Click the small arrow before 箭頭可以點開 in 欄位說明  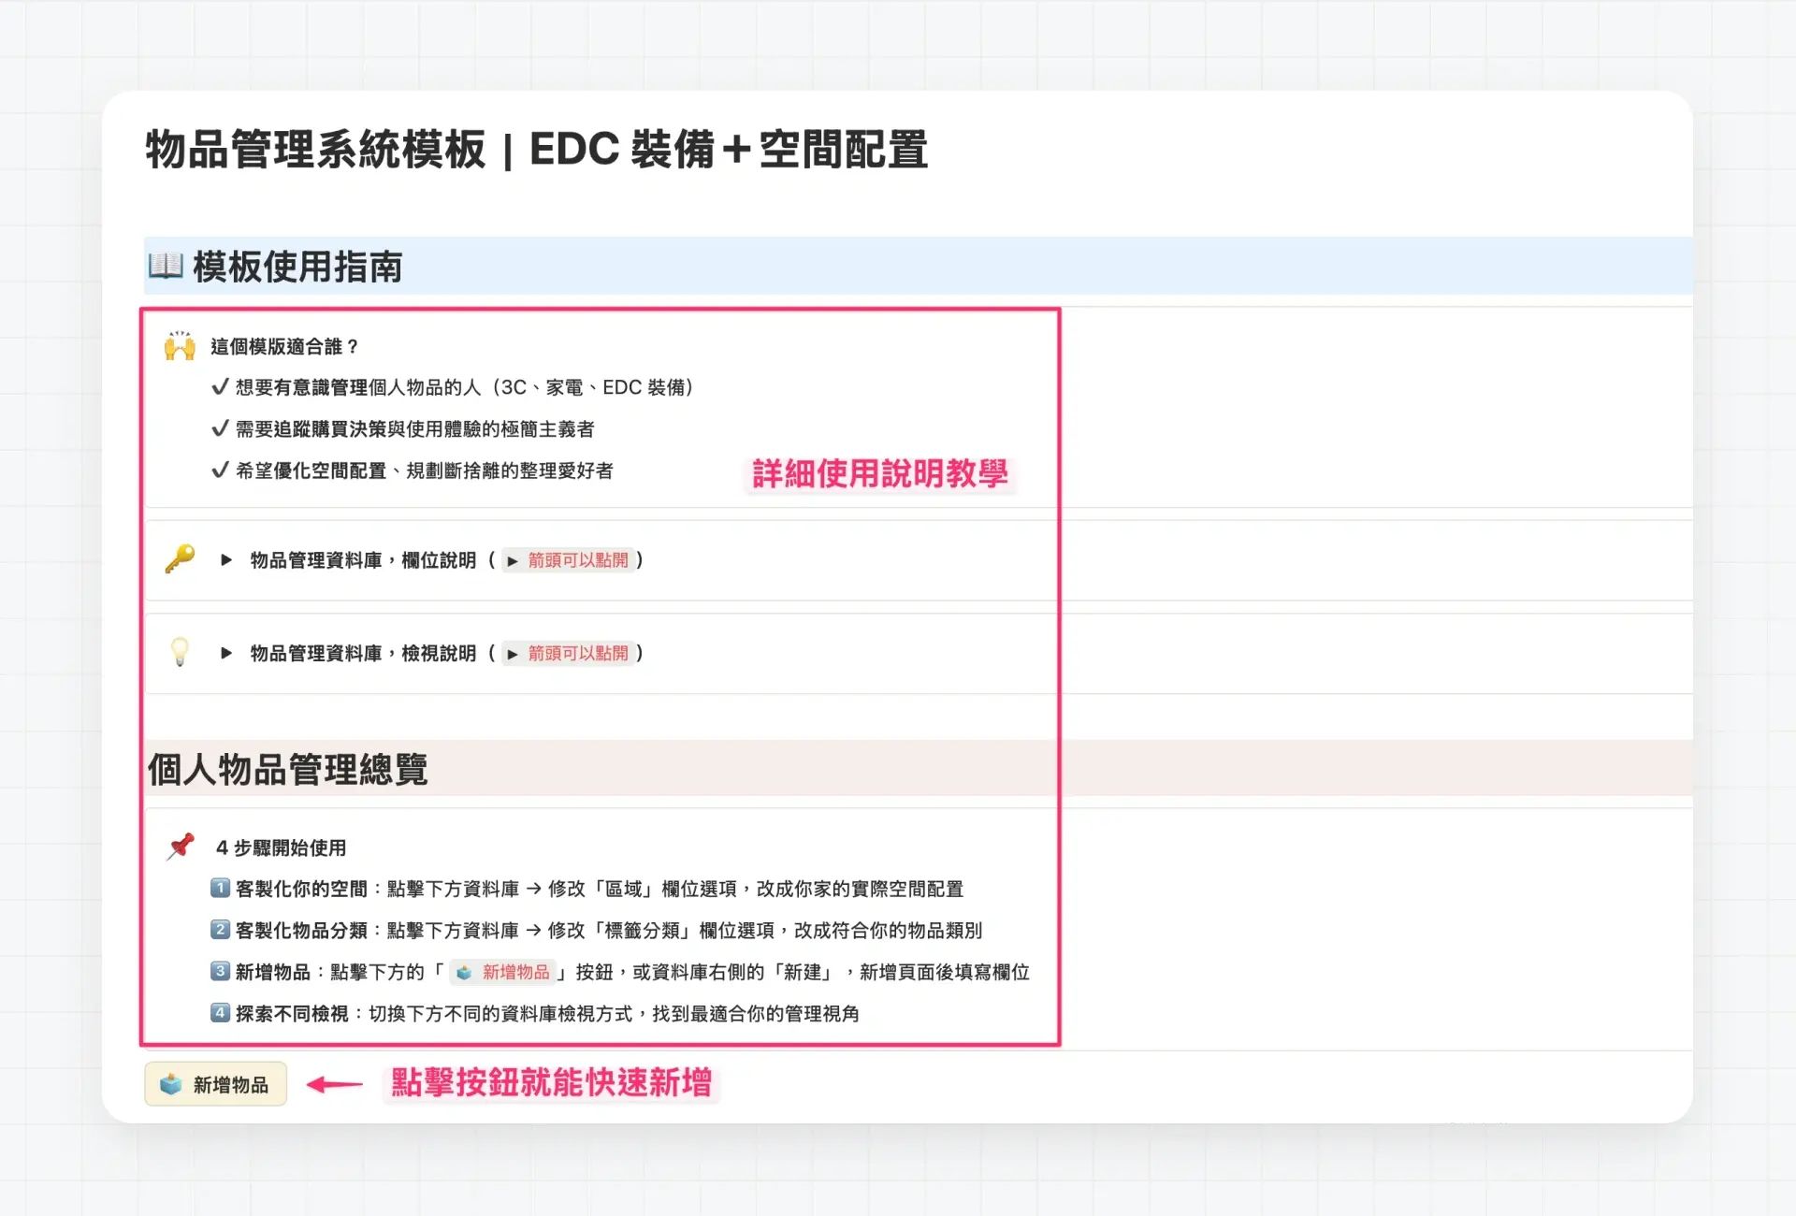pyautogui.click(x=513, y=561)
